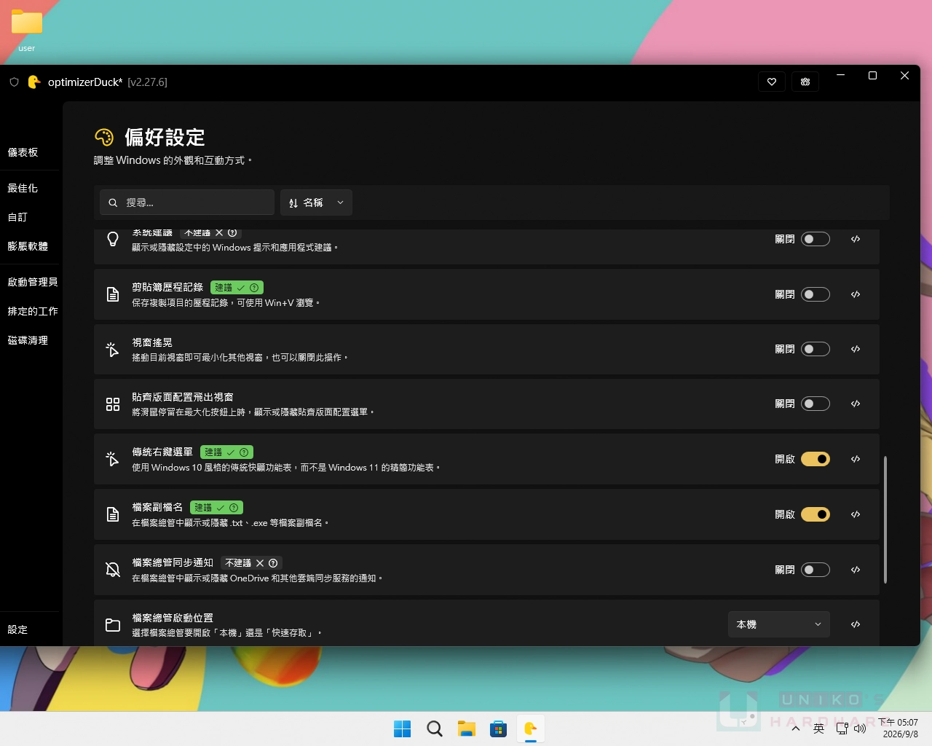Open the bug report icon beside the heart
Image resolution: width=932 pixels, height=746 pixels.
coord(805,82)
